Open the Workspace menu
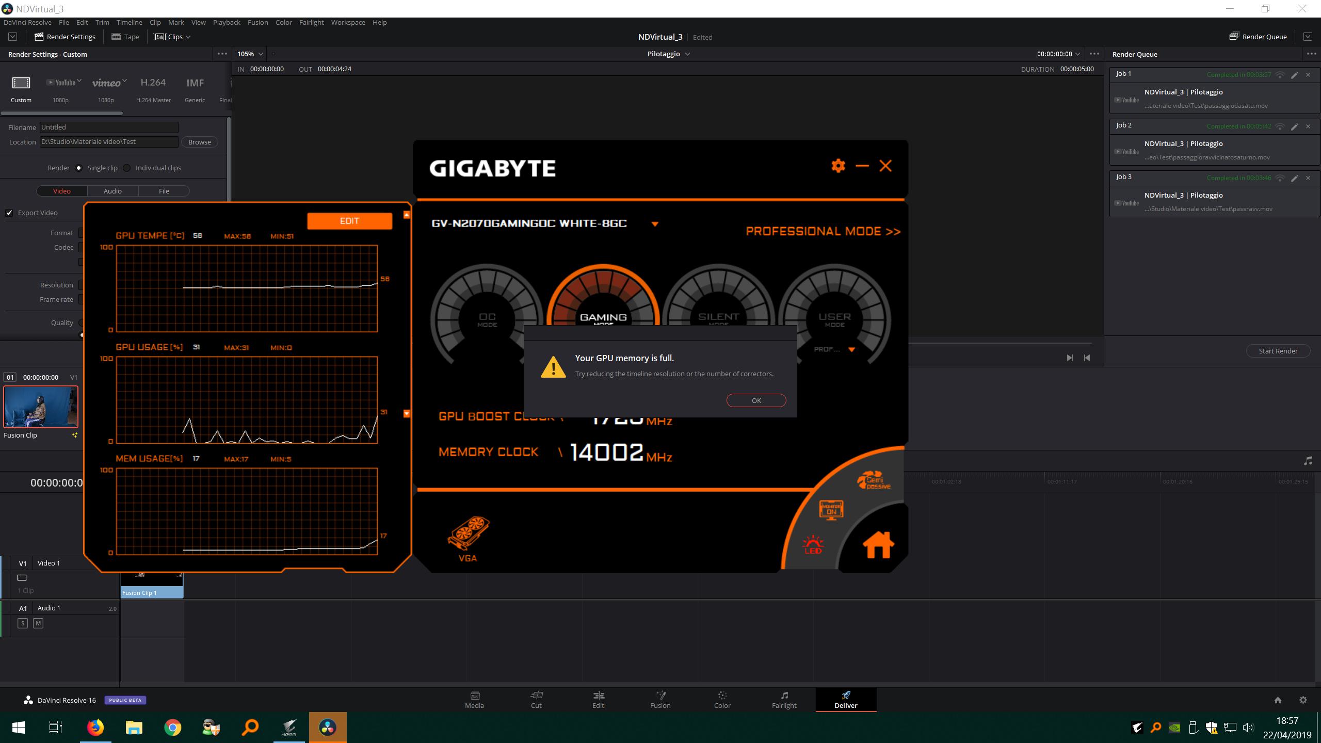 (348, 22)
